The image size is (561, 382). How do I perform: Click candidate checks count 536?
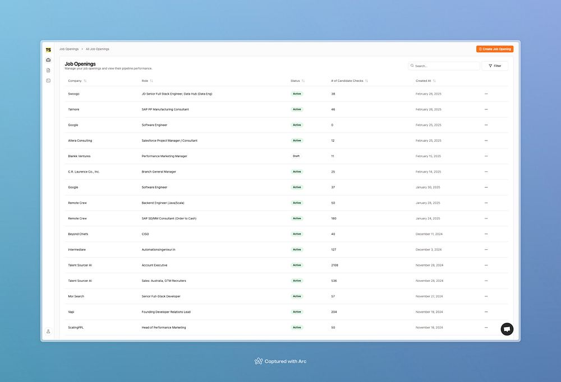[334, 281]
